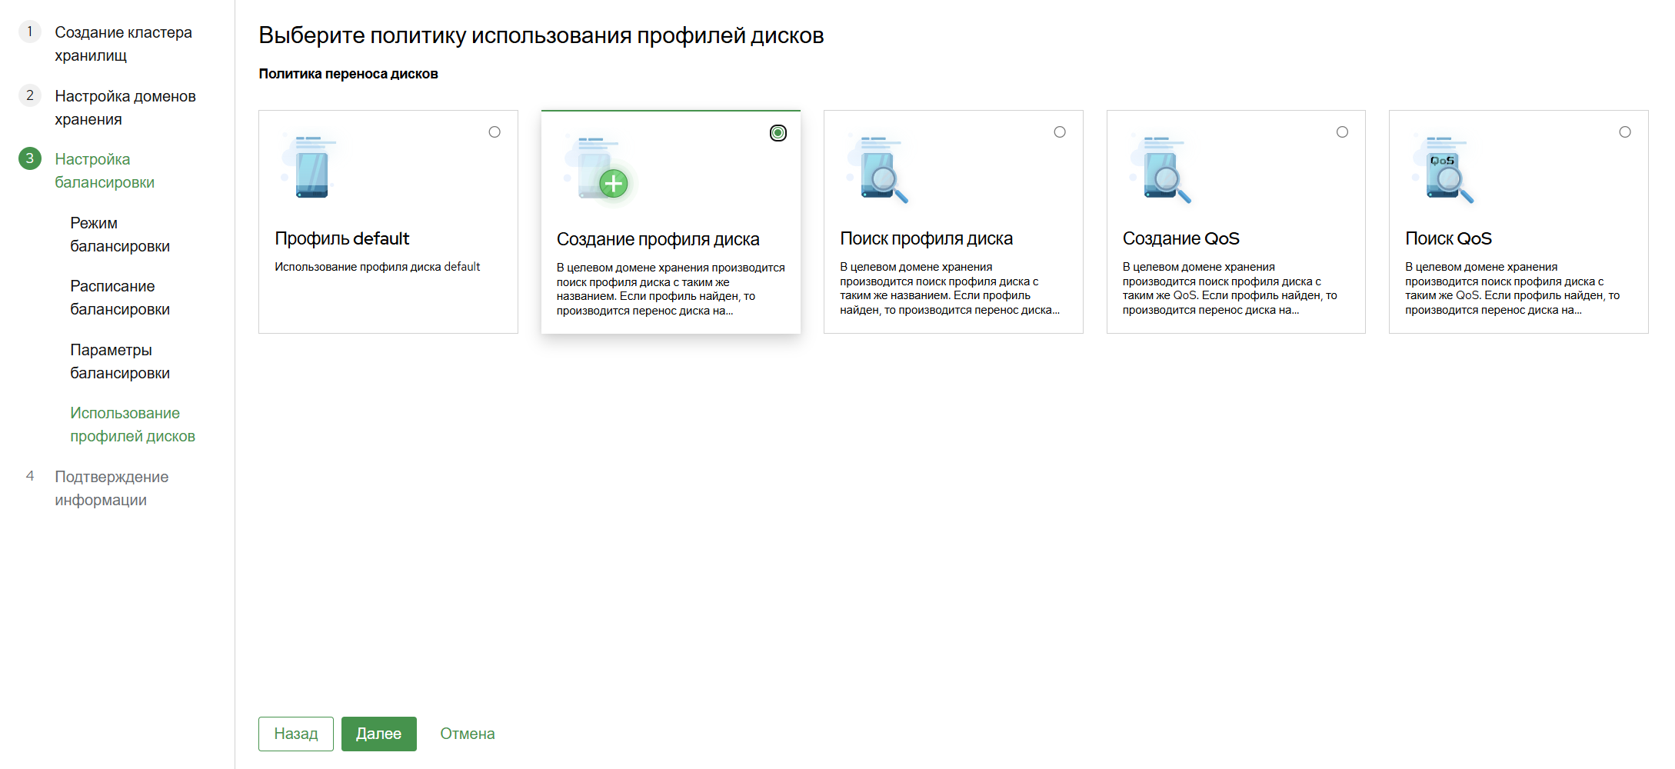Click the Поиск QoS card title
Viewport: 1675px width, 769px height.
pos(1449,238)
